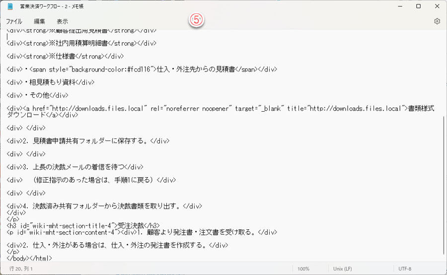This screenshot has width=447, height=275.
Task: Open the 表示 menu
Action: [62, 21]
